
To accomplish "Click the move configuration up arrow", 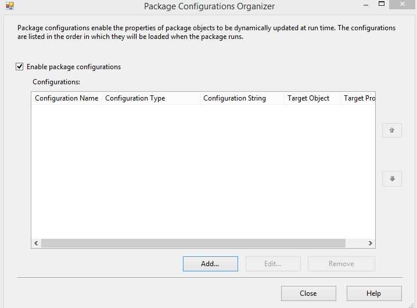I will [391, 130].
